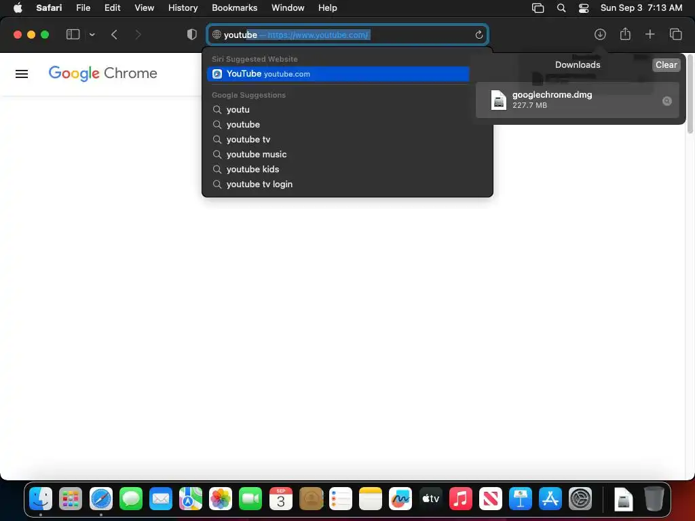Open the Window menu
The width and height of the screenshot is (695, 521).
point(288,7)
